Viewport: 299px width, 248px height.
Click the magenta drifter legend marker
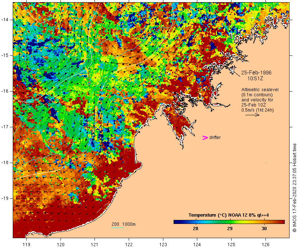(x=205, y=138)
